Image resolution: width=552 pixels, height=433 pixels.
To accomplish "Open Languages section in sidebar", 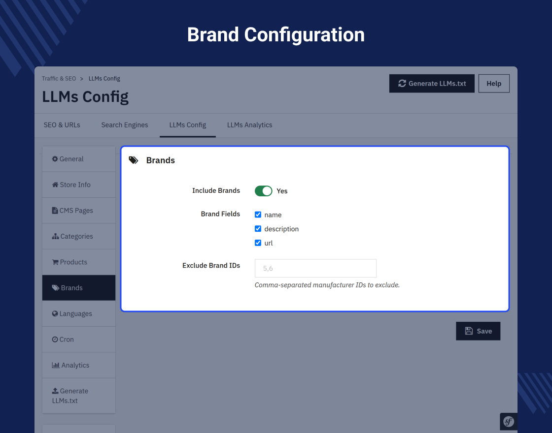I will 79,313.
